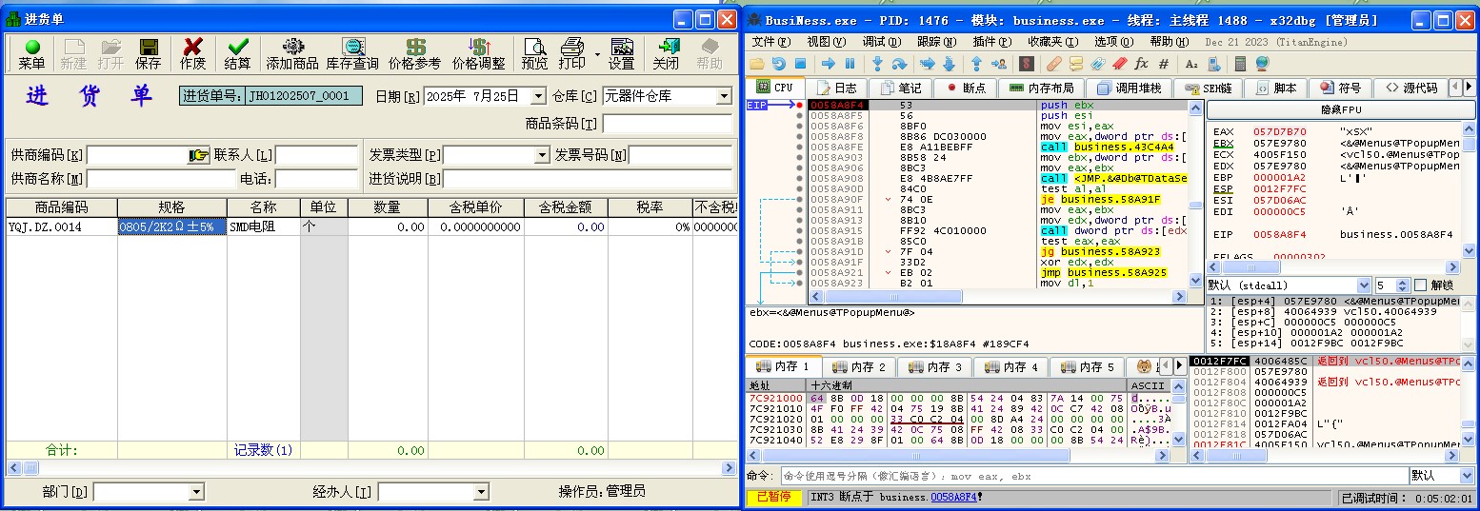Expand the 仓库 warehouse dropdown
This screenshot has height=511, width=1480.
click(x=724, y=96)
